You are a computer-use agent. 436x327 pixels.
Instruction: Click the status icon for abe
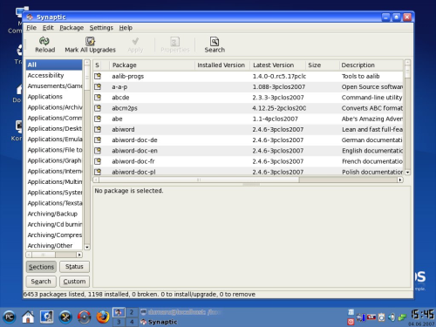pyautogui.click(x=98, y=119)
